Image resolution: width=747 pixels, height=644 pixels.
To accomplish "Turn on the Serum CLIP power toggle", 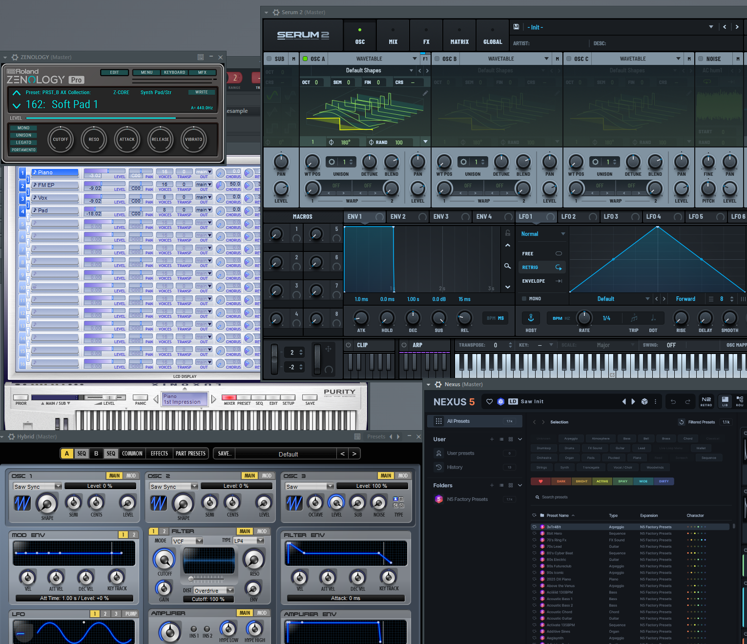I will pos(349,345).
